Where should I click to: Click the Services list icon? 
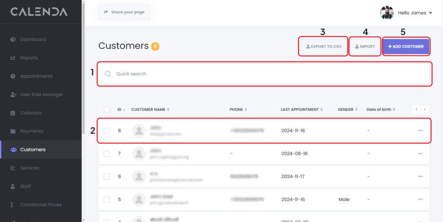(x=13, y=168)
